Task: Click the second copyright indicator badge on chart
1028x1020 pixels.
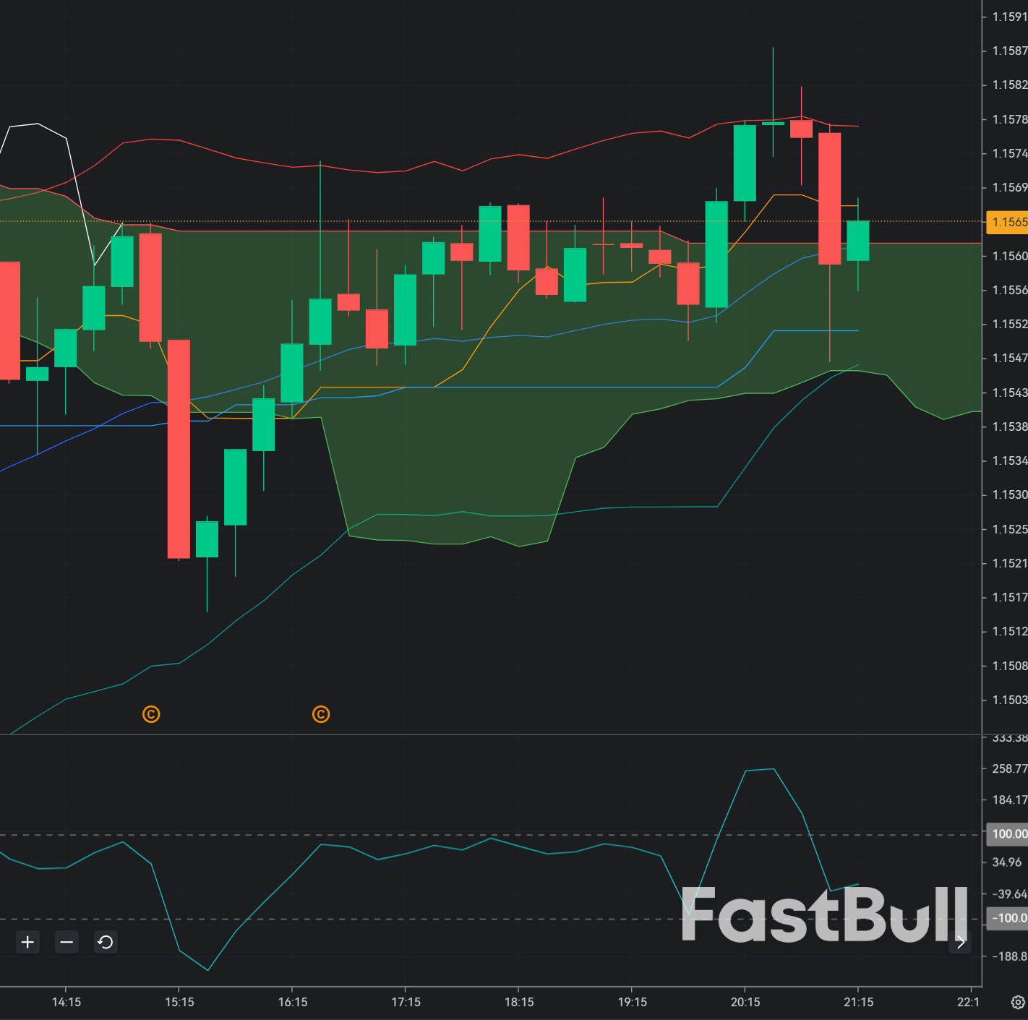Action: tap(321, 714)
